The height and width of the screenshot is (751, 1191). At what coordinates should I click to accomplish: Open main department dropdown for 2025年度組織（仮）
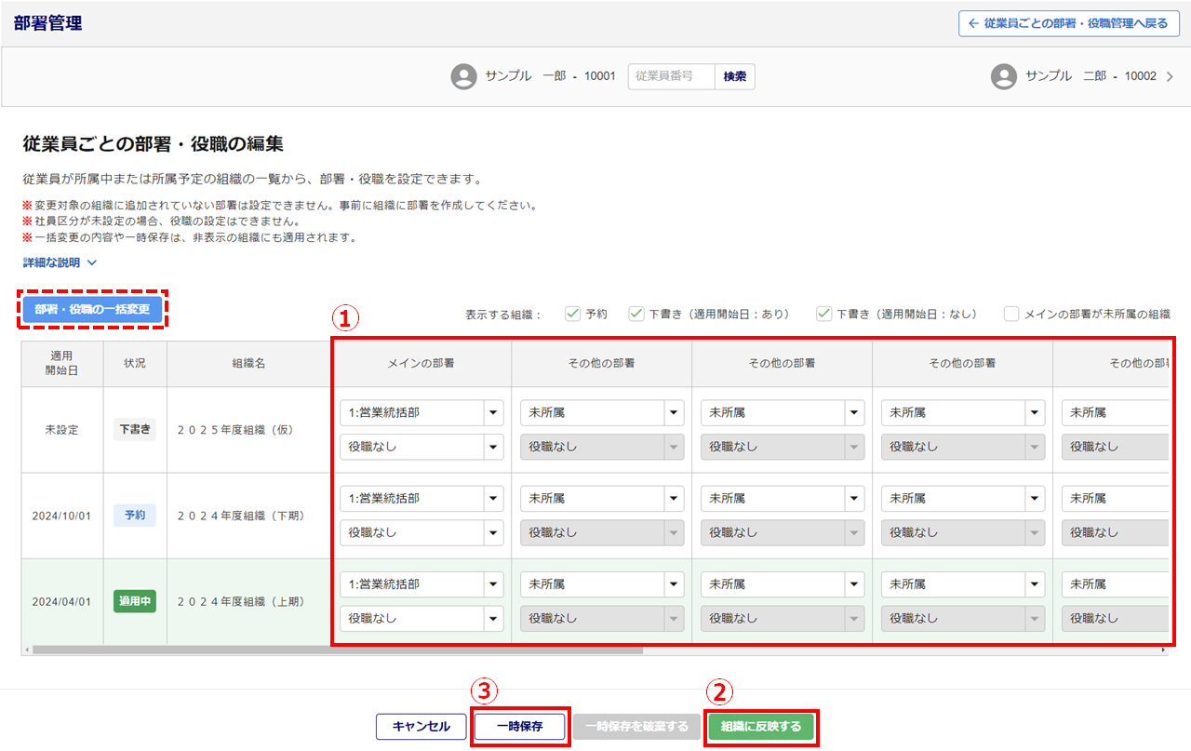(x=422, y=412)
